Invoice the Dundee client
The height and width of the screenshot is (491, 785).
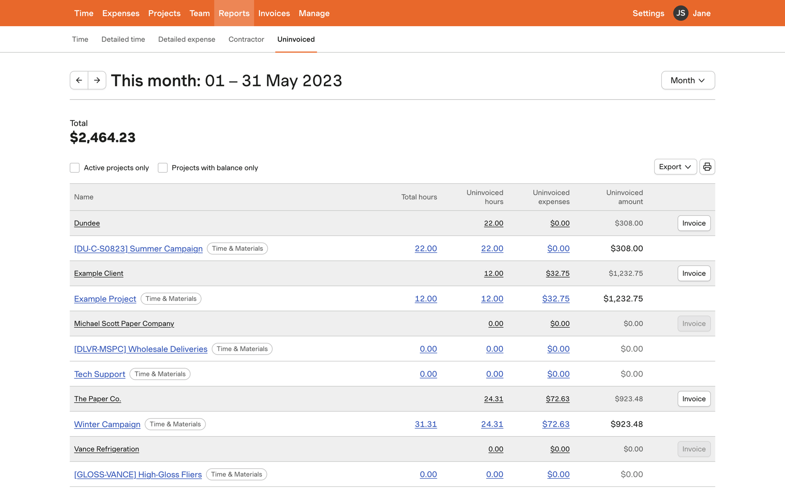[694, 223]
